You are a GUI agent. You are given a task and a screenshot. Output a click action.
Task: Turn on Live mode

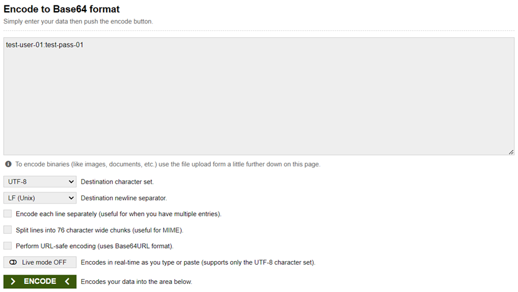tap(40, 262)
